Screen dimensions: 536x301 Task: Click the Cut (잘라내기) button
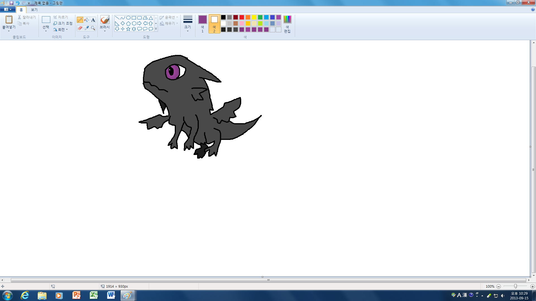(x=27, y=17)
